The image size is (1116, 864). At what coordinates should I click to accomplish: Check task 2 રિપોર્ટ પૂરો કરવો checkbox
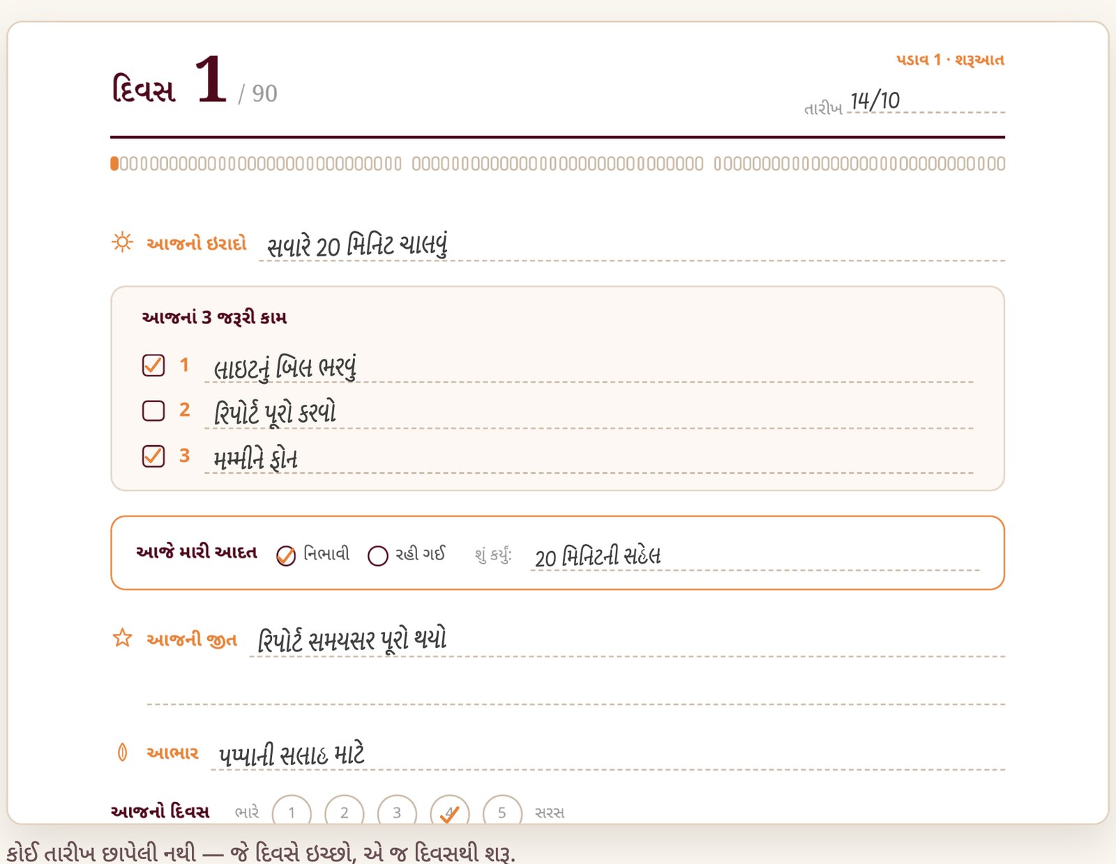pos(153,411)
